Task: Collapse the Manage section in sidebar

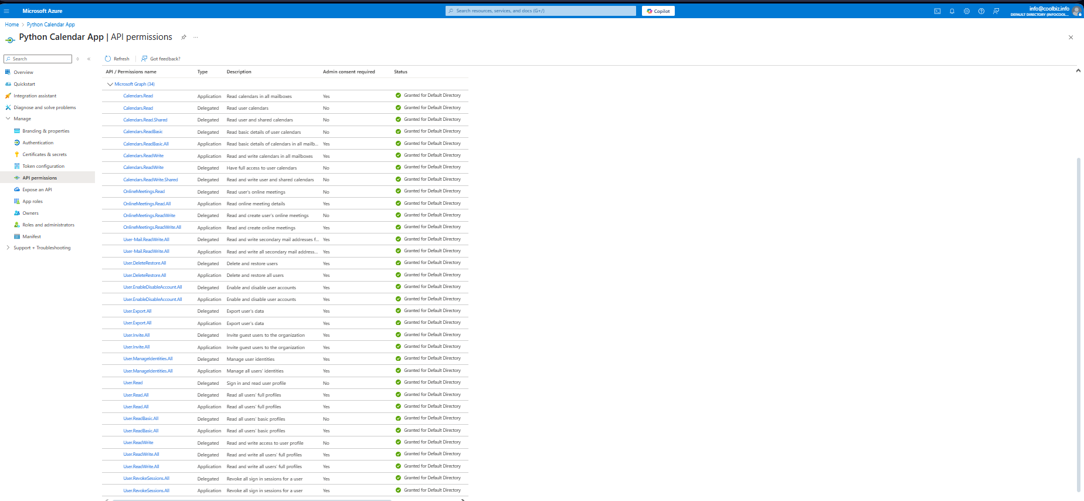Action: [8, 119]
